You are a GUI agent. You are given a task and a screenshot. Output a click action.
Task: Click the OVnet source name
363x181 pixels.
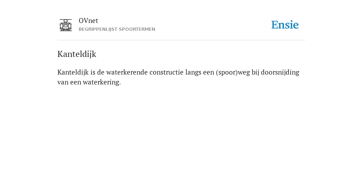88,21
